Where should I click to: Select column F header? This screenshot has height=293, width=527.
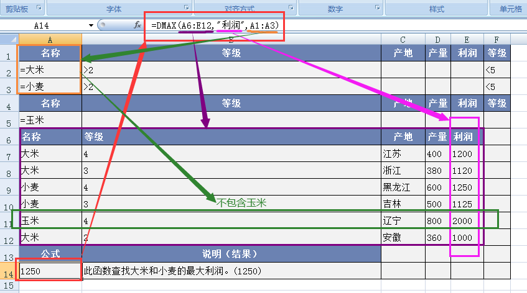coord(497,40)
